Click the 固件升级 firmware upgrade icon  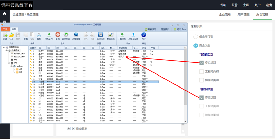tap(66, 35)
